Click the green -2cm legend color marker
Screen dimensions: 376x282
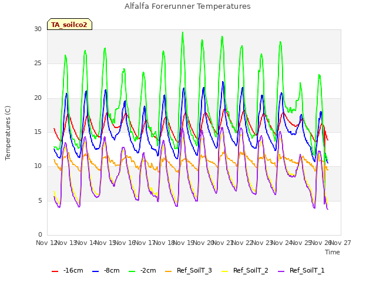(132, 271)
